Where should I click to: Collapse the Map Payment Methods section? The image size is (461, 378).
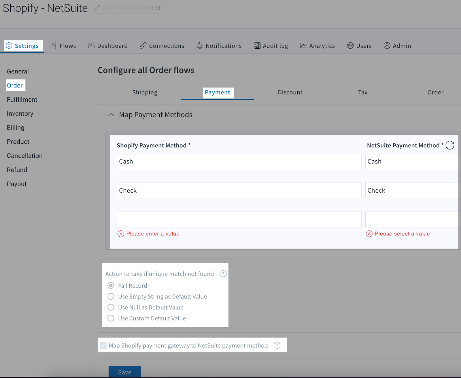(x=111, y=115)
